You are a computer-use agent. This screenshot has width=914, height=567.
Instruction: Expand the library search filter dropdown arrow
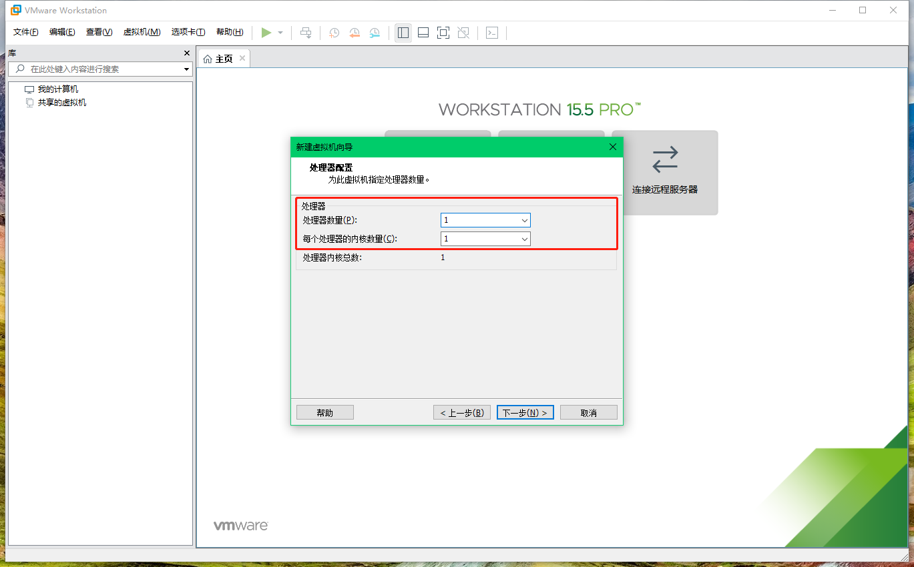pos(186,69)
